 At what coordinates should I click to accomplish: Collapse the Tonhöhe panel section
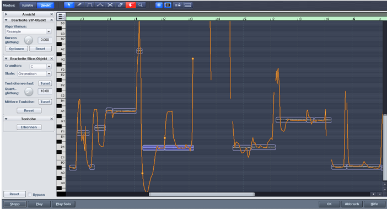point(6,119)
